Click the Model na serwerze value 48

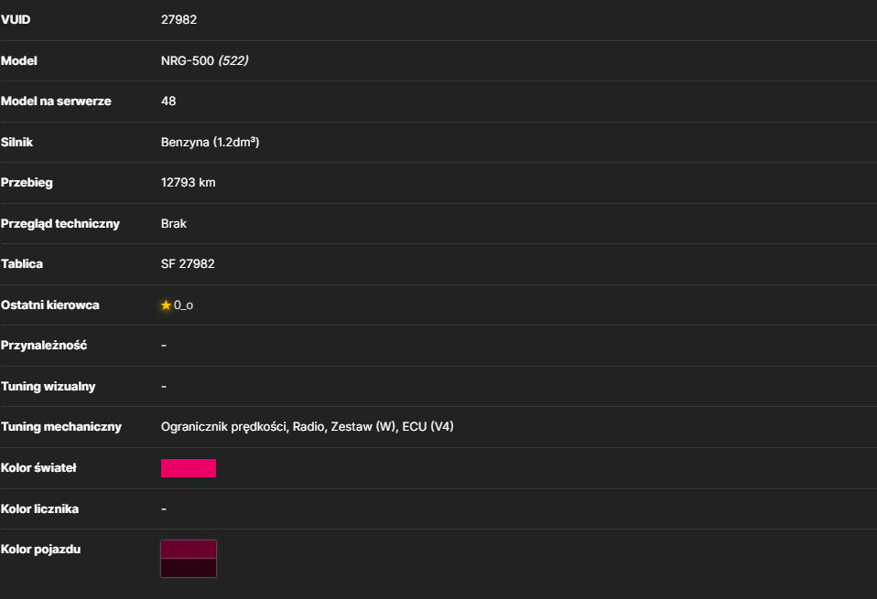click(x=168, y=102)
